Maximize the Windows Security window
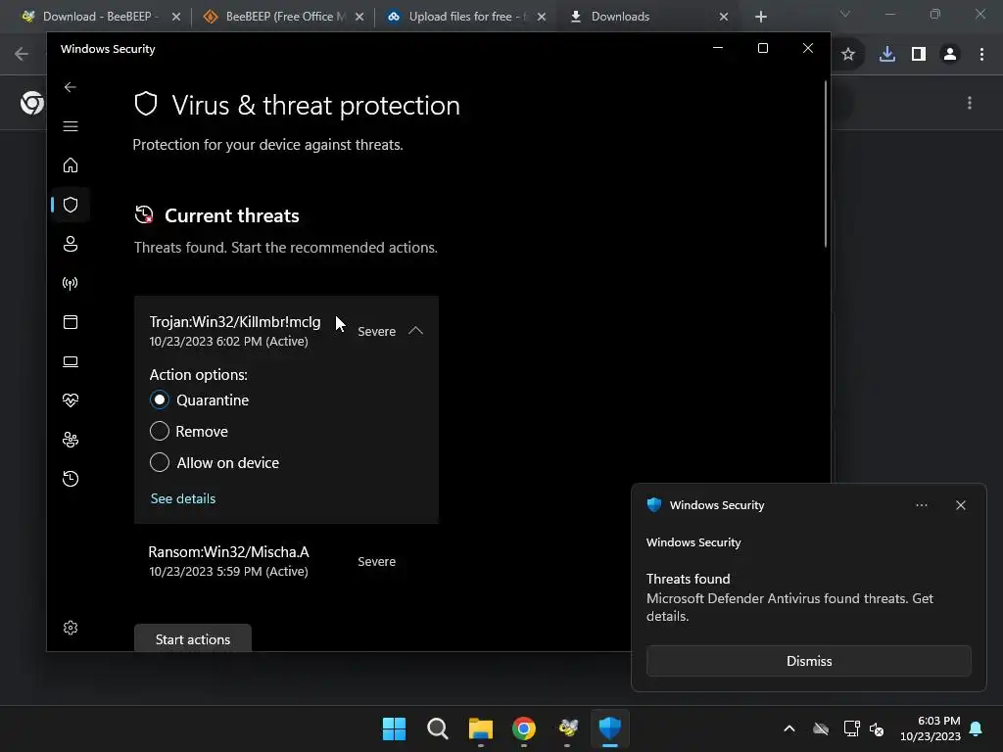Viewport: 1003px width, 752px height. coord(762,48)
